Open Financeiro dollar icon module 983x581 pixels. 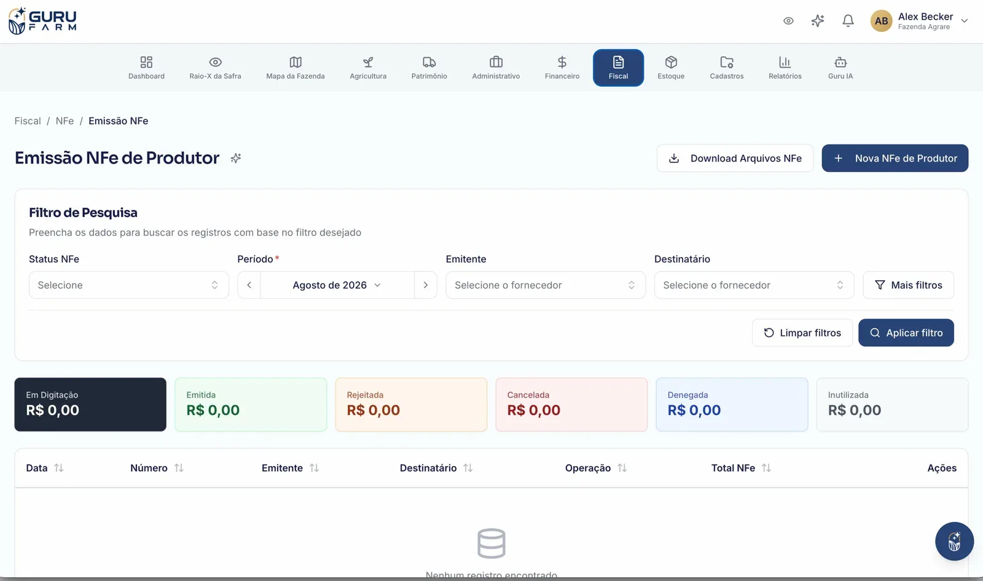coord(562,68)
